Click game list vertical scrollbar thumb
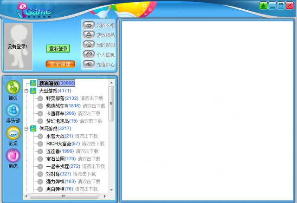Screen dimensions: 297x203 [x=111, y=104]
